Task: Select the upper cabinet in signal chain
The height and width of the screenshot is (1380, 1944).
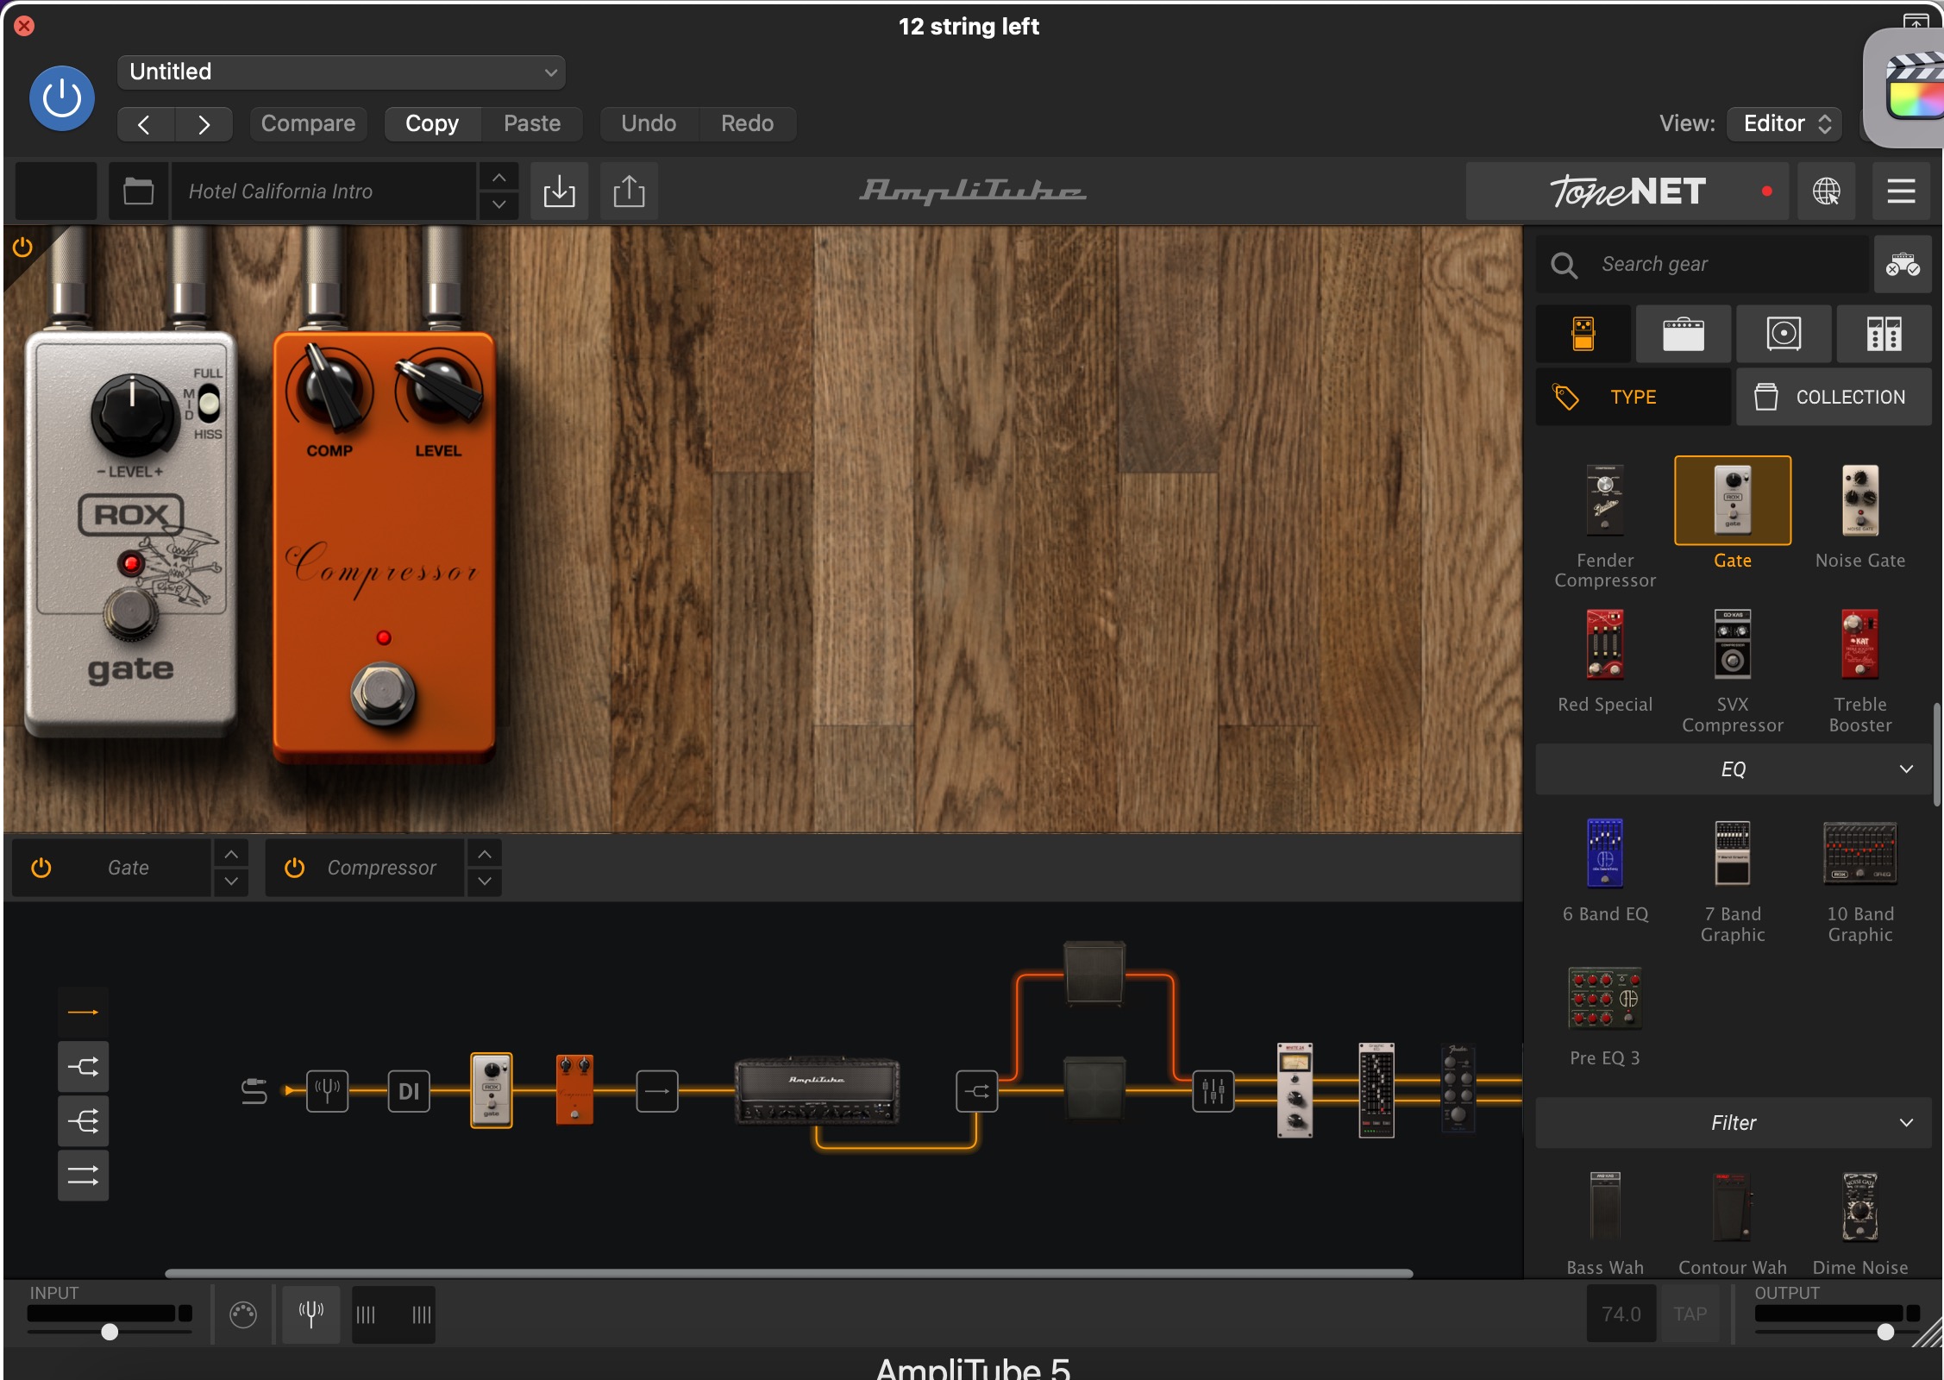Action: tap(1094, 972)
